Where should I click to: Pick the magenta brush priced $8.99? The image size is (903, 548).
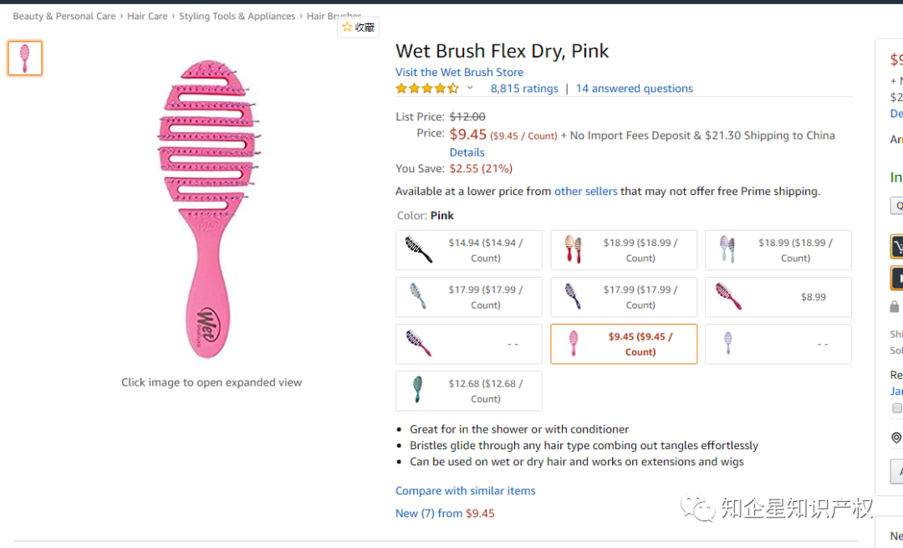click(x=778, y=297)
